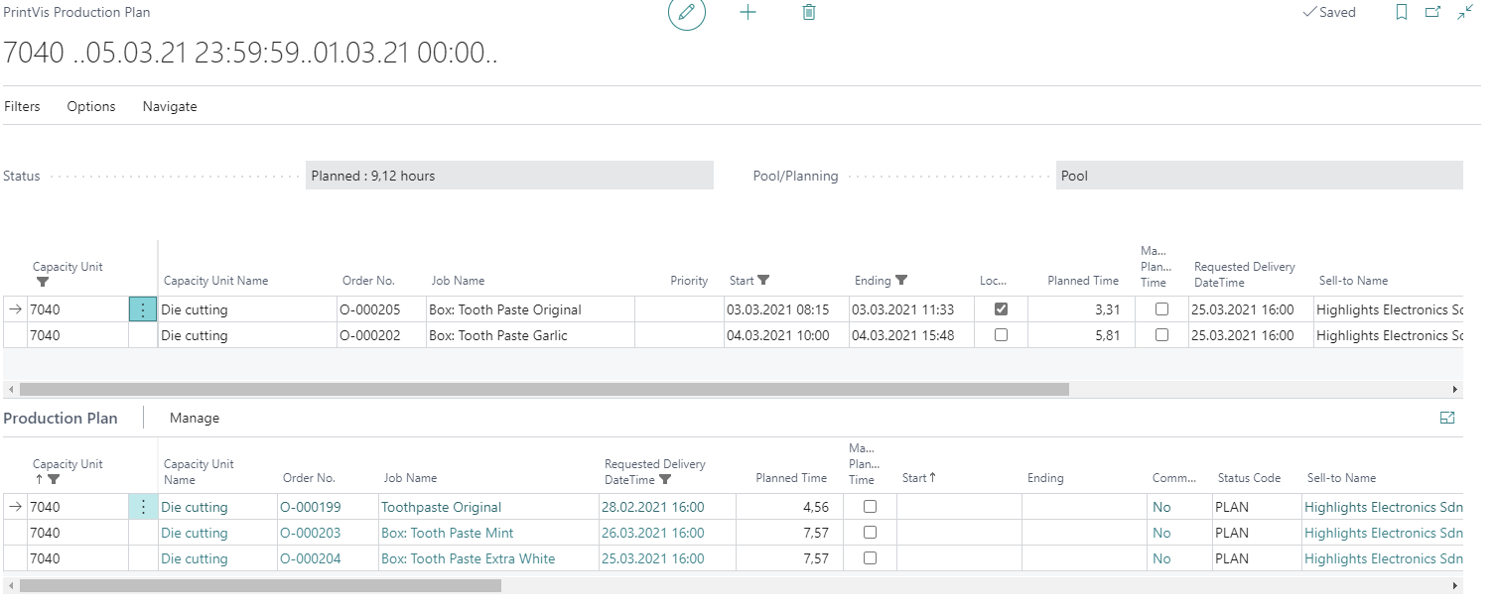Click the upper grid horizontal scrollbar thumb
This screenshot has height=612, width=1497.
click(x=544, y=390)
